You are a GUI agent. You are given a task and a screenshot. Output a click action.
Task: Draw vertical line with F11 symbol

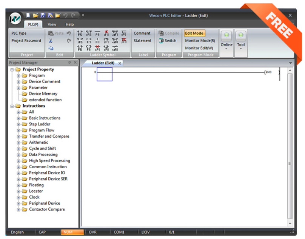[x=97, y=40]
